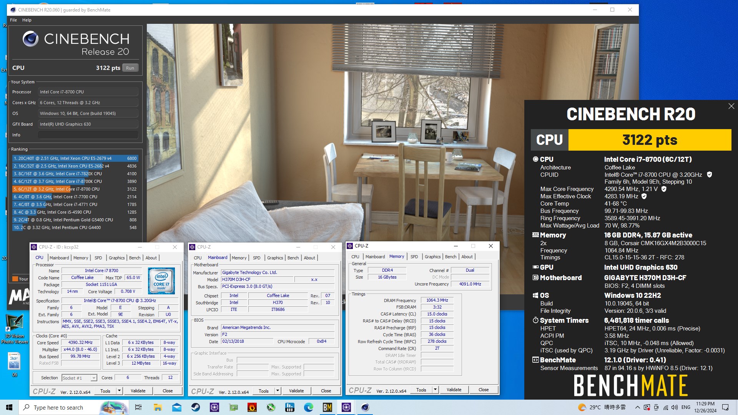Open the Mail app in the taskbar
This screenshot has width=738, height=415.
point(177,407)
